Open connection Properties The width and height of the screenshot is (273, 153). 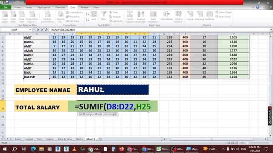point(73,17)
